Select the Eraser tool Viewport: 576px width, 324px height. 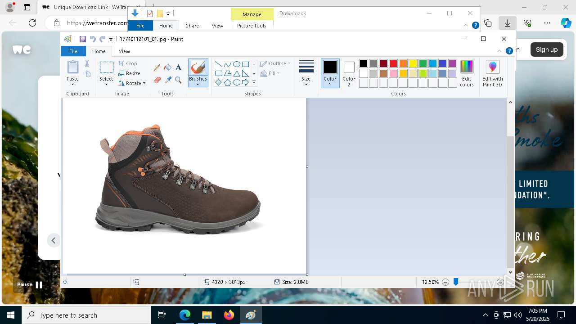157,80
